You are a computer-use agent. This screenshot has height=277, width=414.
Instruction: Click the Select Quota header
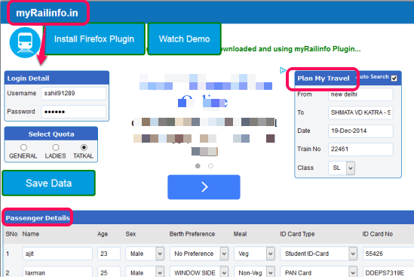(x=51, y=134)
